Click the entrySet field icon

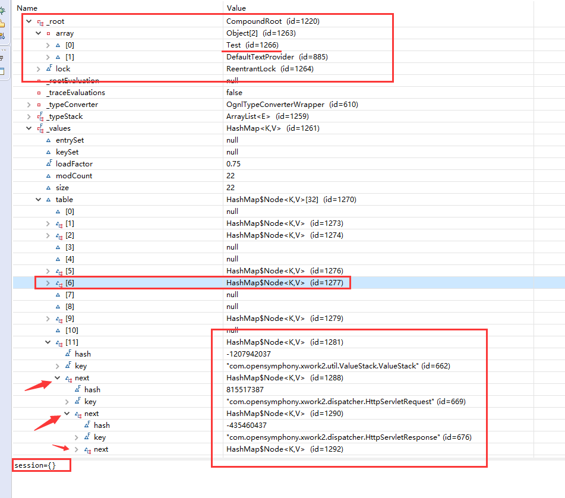tap(48, 140)
